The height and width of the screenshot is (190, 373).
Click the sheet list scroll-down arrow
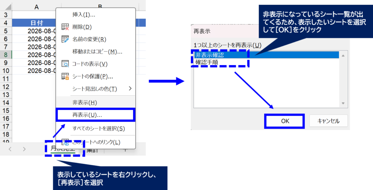click(343, 103)
